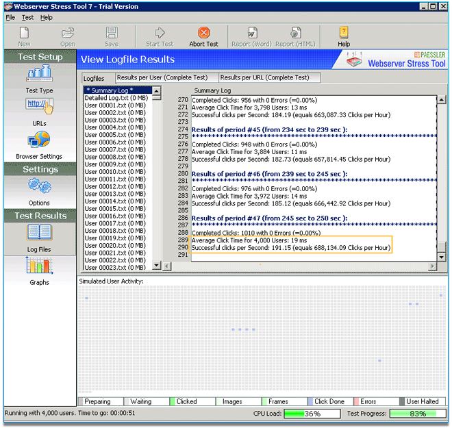Select User 00001.txt logfile

point(118,105)
